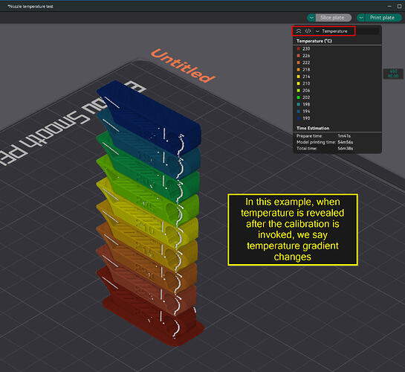Click the 206 degree lime color swatch
This screenshot has height=372, width=405.
pos(299,91)
